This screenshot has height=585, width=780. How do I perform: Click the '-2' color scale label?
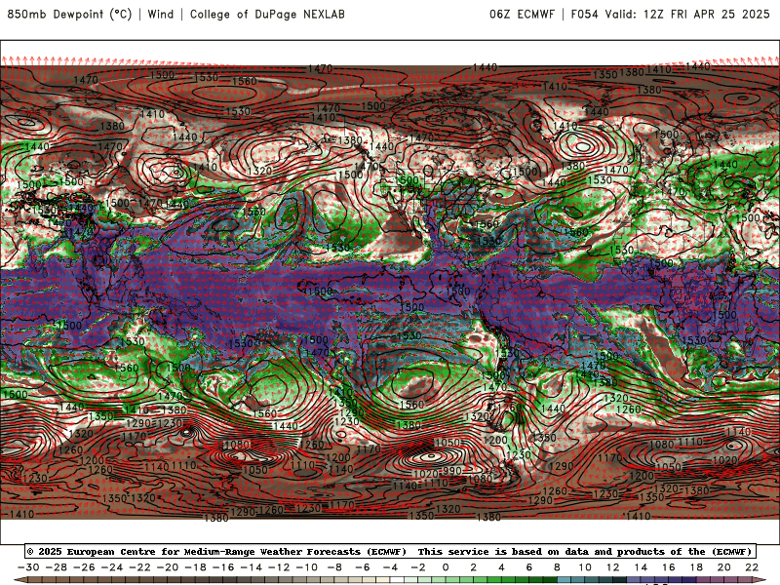coord(418,567)
